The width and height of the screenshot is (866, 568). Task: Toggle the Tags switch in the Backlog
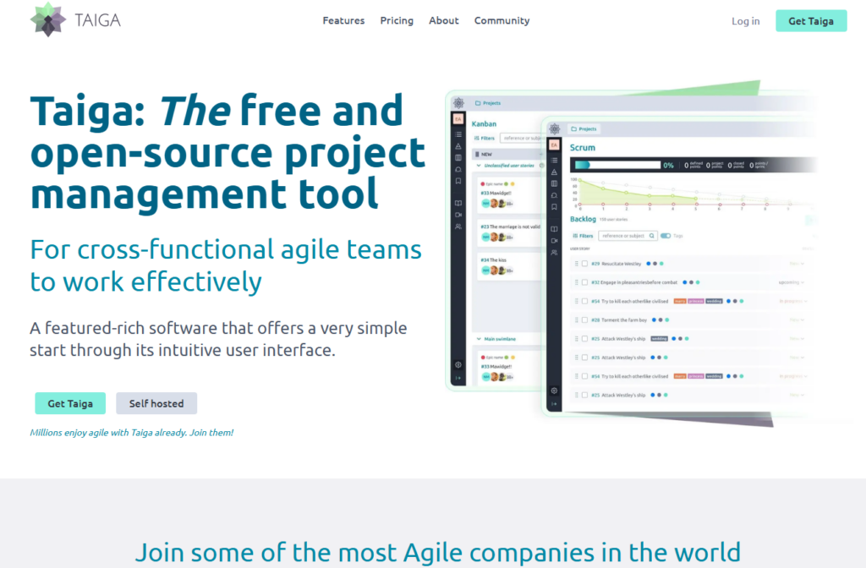pyautogui.click(x=666, y=236)
